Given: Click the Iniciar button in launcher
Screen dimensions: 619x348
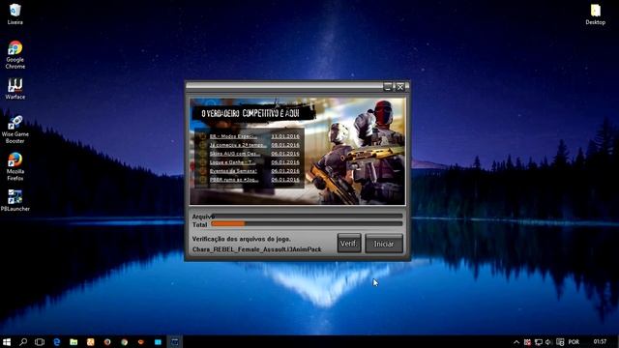Looking at the screenshot, I should 384,244.
